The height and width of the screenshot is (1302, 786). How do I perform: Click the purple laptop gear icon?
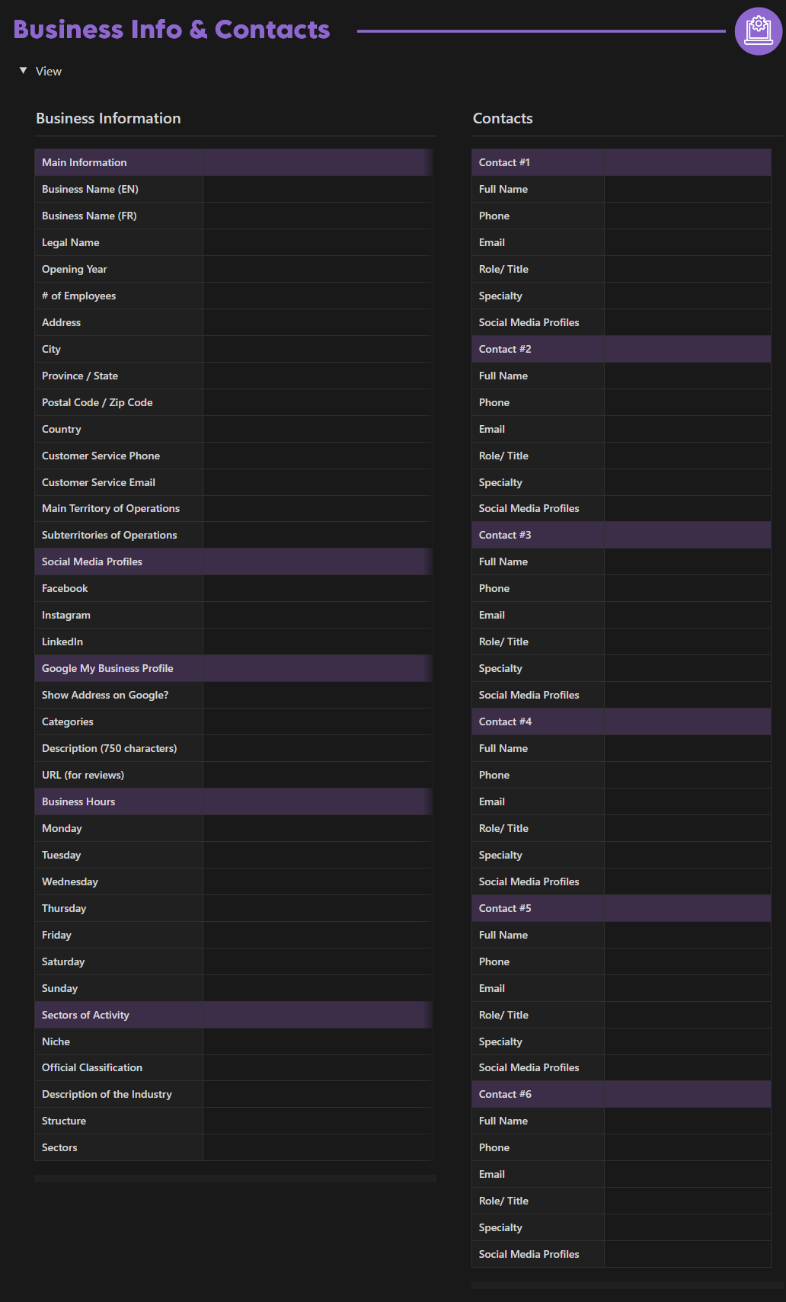[758, 31]
